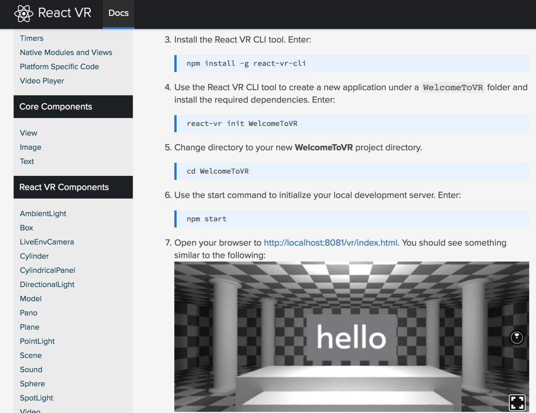Image resolution: width=536 pixels, height=413 pixels.
Task: Click the inline WelcomeToVR code in step 4
Action: [453, 87]
